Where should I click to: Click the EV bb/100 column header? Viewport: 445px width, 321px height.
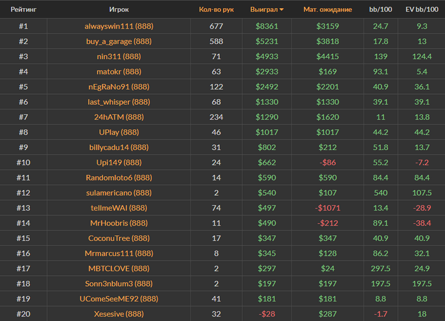pyautogui.click(x=420, y=10)
